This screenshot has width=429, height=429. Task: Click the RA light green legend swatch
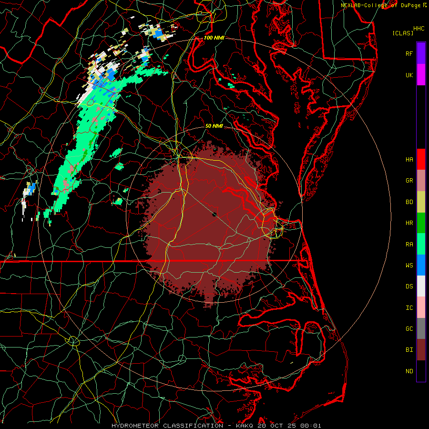[421, 244]
